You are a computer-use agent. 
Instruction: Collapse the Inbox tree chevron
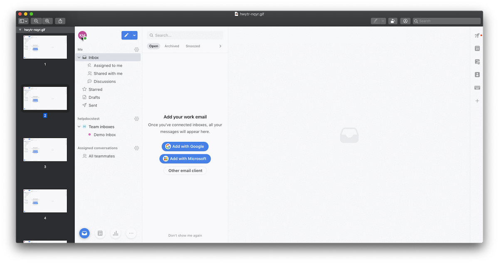(79, 57)
